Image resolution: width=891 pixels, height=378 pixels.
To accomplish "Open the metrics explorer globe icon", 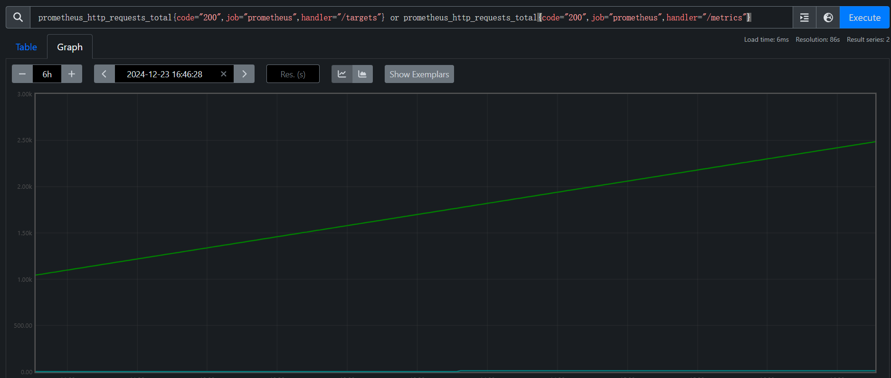I will click(x=828, y=18).
